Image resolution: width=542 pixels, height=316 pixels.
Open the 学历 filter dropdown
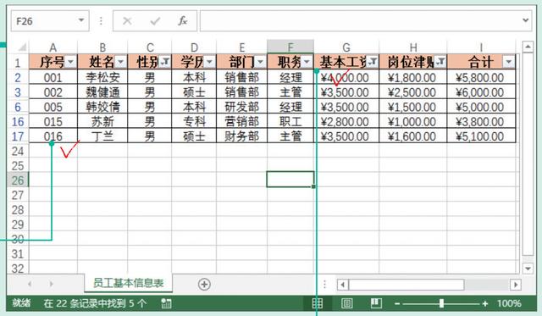point(209,62)
